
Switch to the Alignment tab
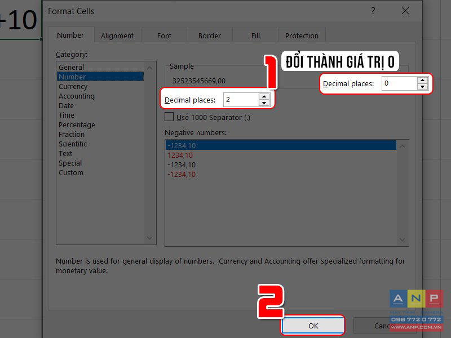[117, 35]
